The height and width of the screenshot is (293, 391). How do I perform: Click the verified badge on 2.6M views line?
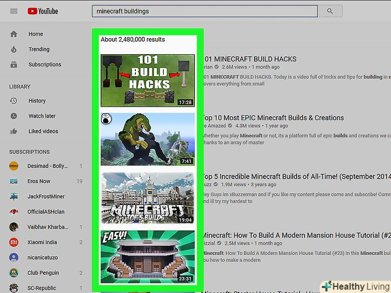pos(216,67)
